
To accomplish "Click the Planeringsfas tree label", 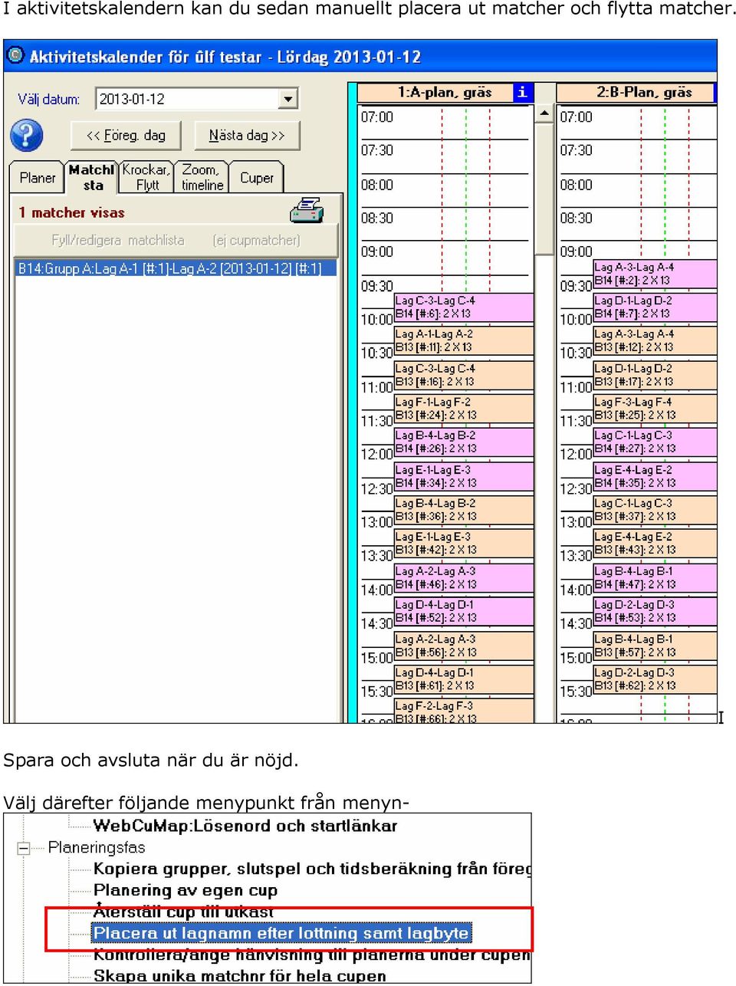I will tap(97, 847).
